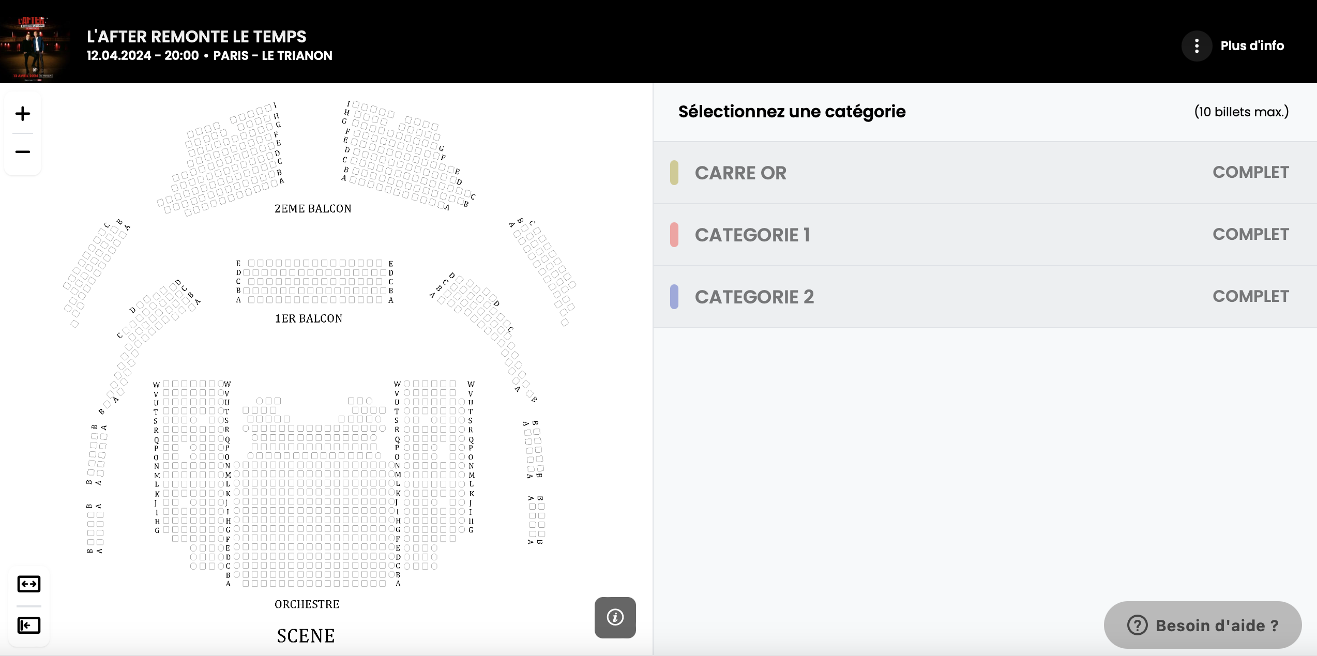Zoom out of the seating map
The width and height of the screenshot is (1317, 656).
pyautogui.click(x=23, y=152)
